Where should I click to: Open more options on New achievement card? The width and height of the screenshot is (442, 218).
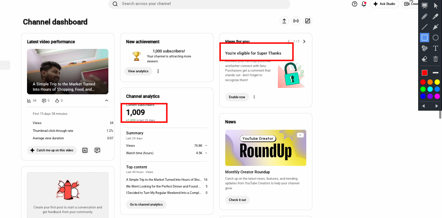coord(158,71)
